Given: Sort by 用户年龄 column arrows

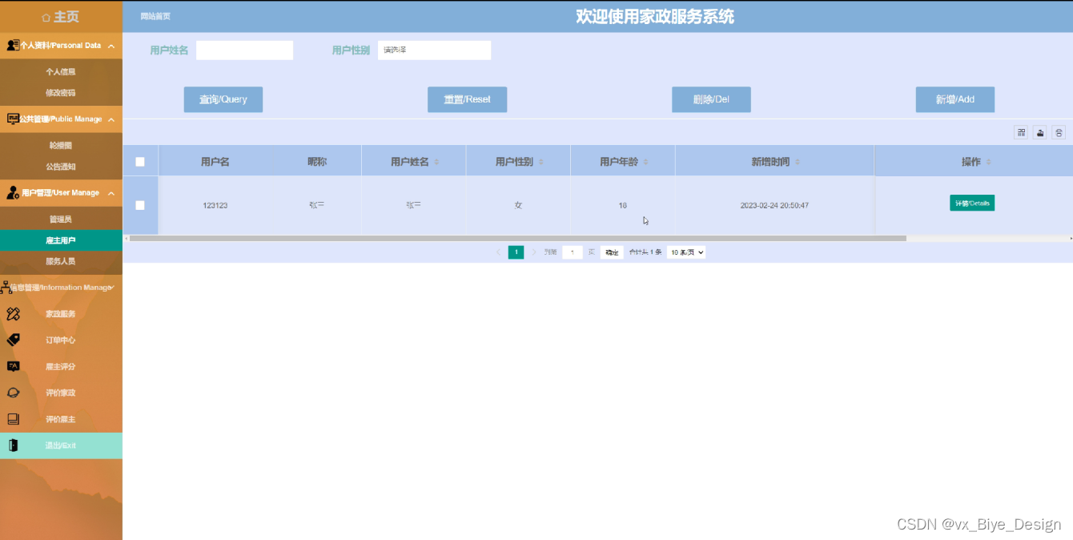Looking at the screenshot, I should [645, 162].
